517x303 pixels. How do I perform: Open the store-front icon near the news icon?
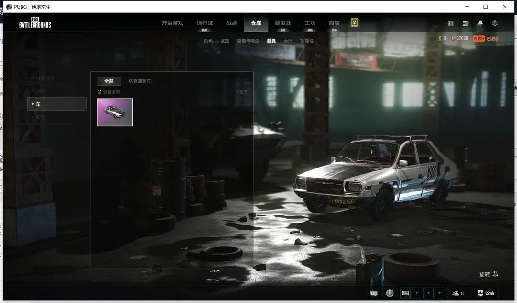(x=450, y=23)
